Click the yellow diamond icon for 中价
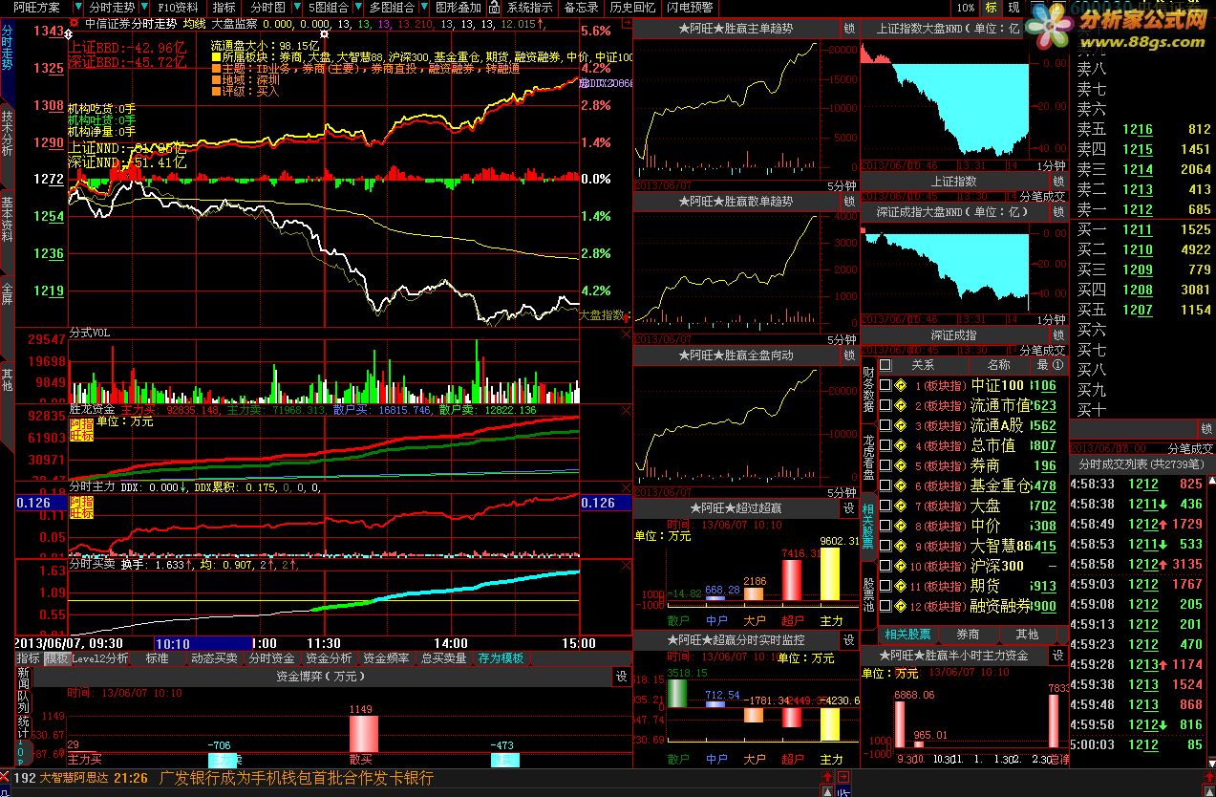The image size is (1216, 797). pos(901,526)
